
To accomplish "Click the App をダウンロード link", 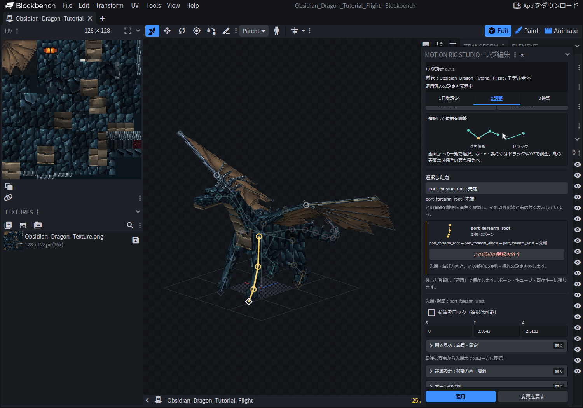I will (546, 5).
